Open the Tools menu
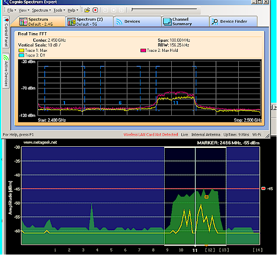277x255 pixels. tap(59, 10)
